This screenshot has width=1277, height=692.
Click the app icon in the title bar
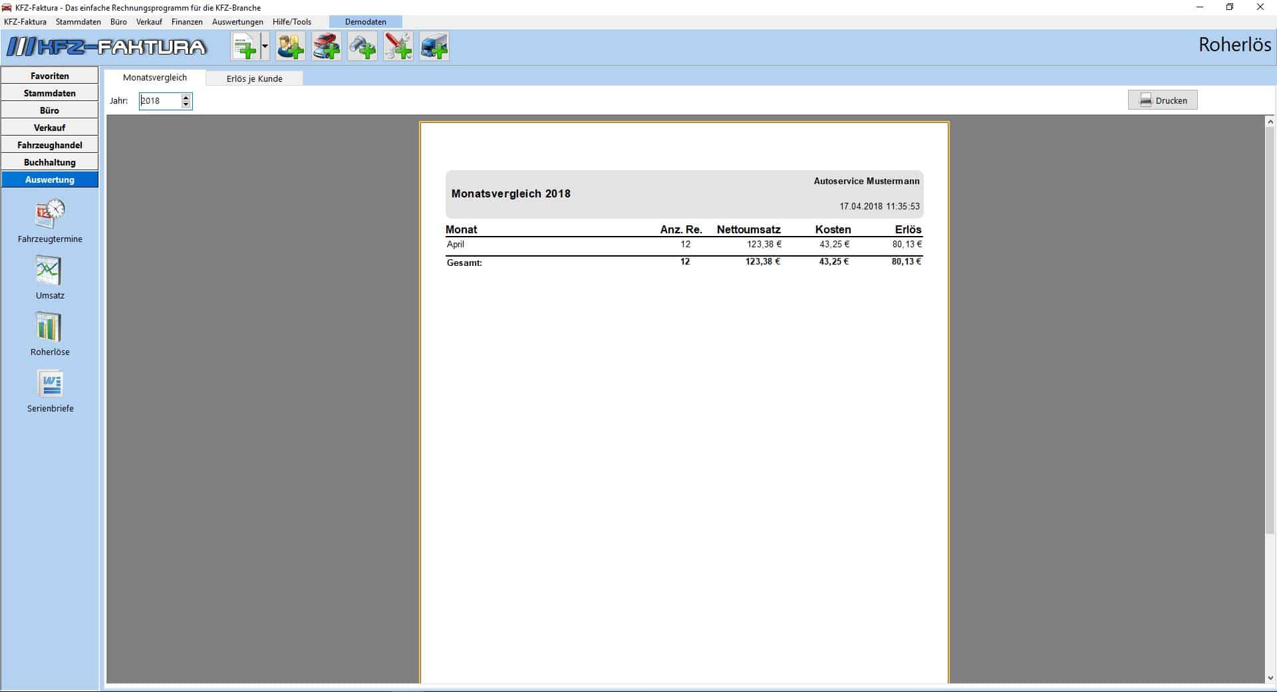point(7,7)
